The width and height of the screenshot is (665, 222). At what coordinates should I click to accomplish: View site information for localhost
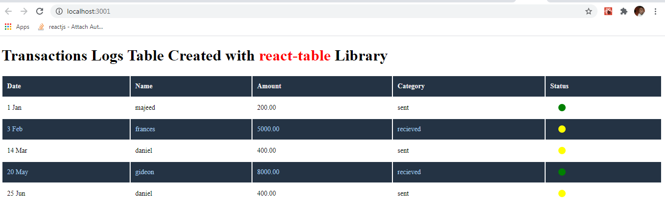(x=59, y=11)
